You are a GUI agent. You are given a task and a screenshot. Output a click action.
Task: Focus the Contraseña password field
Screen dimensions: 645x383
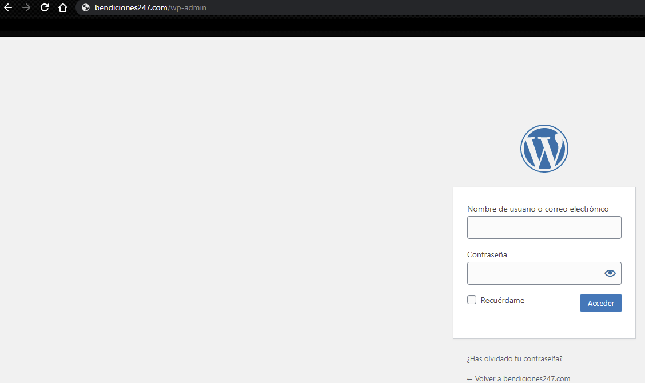544,273
